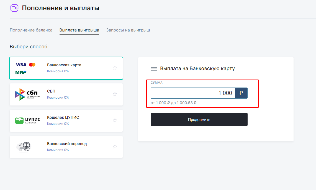Toggle the star beside Банковский перевод
Screen dimensions: 316x190
[x=115, y=146]
